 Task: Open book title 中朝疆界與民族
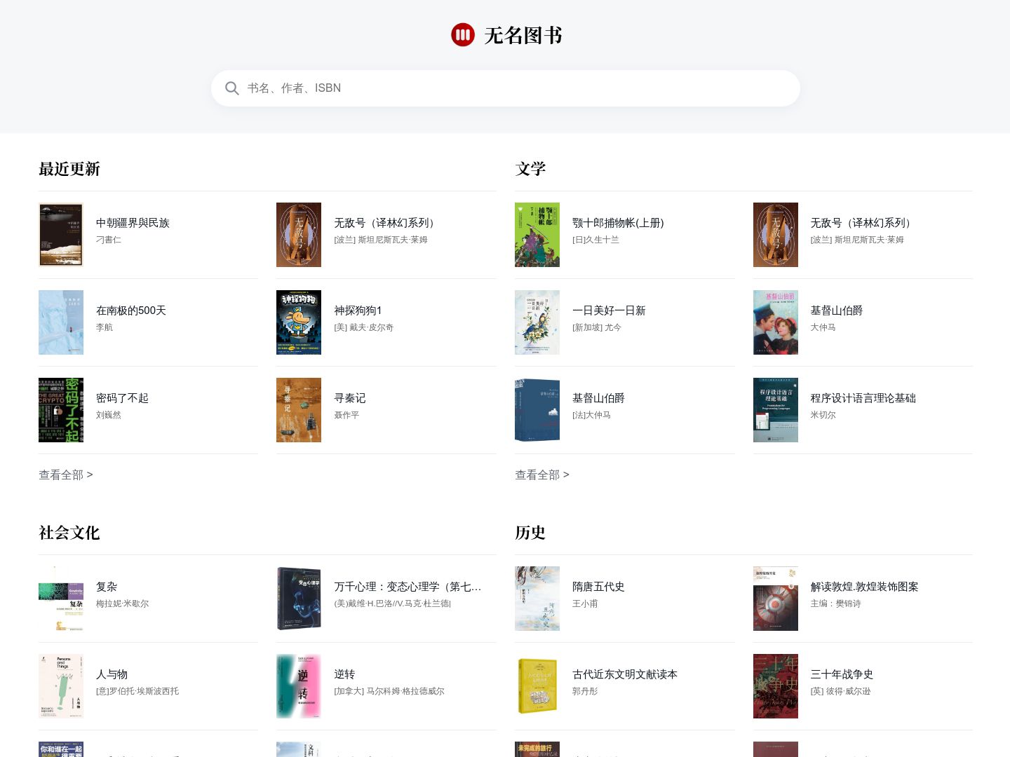pos(133,223)
